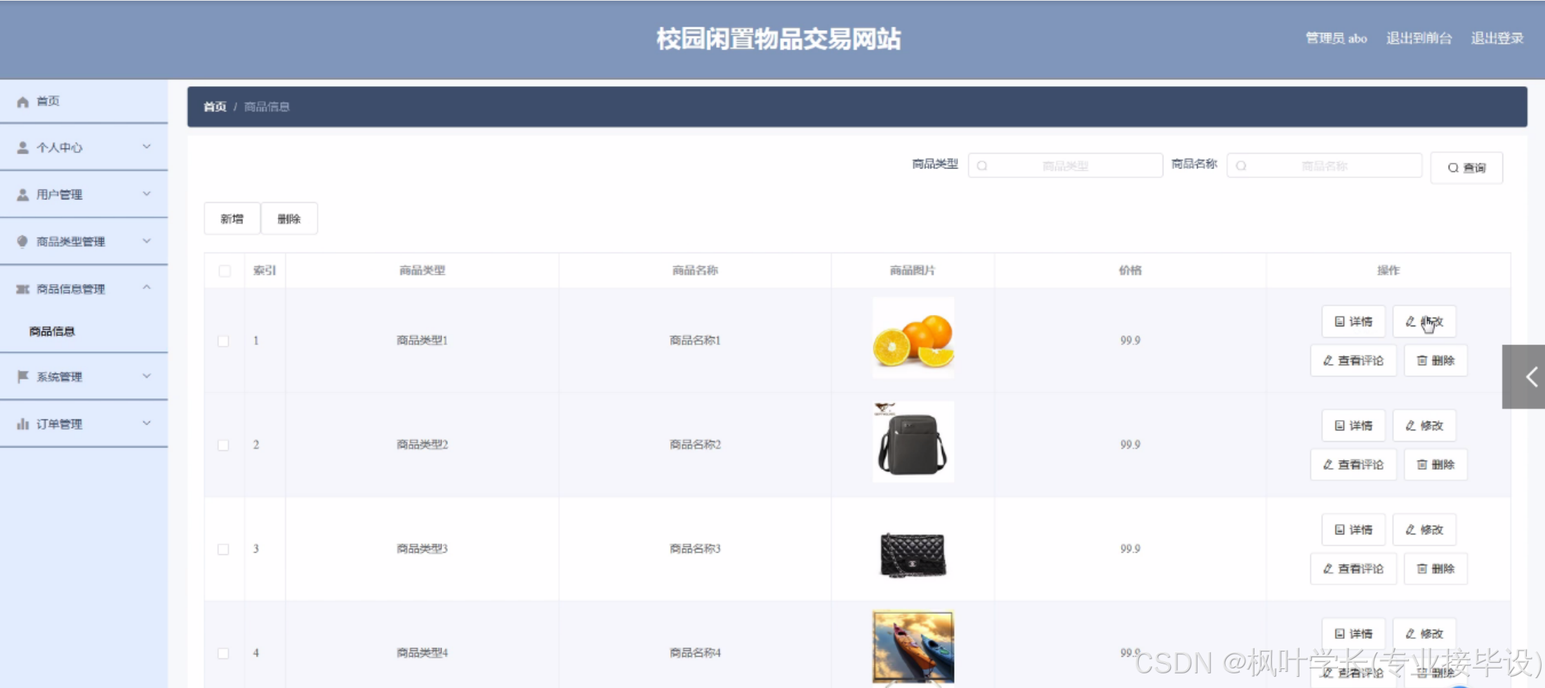Click the home icon in sidebar
Viewport: 1545px width, 688px height.
point(22,102)
